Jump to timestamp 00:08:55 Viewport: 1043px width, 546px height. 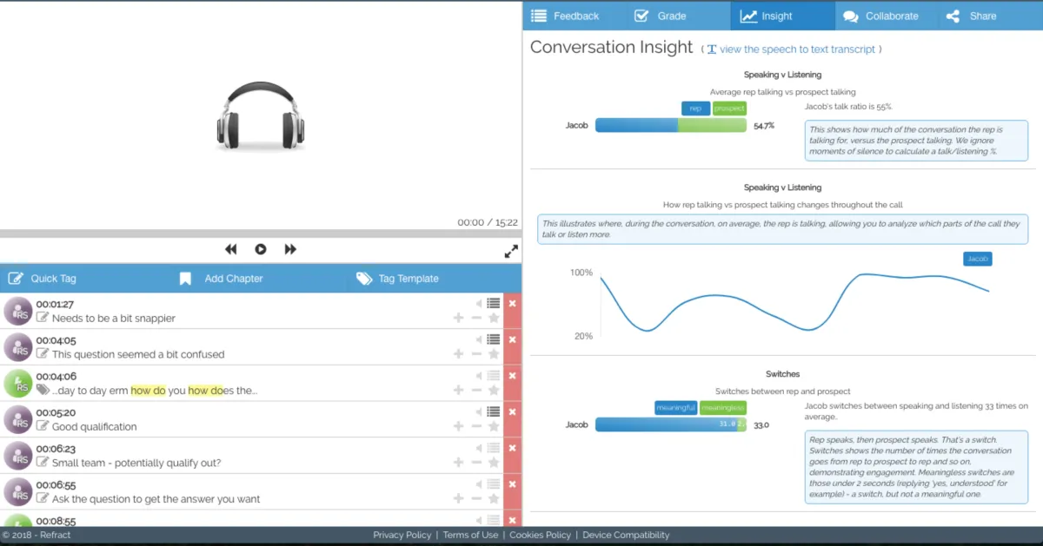point(56,521)
